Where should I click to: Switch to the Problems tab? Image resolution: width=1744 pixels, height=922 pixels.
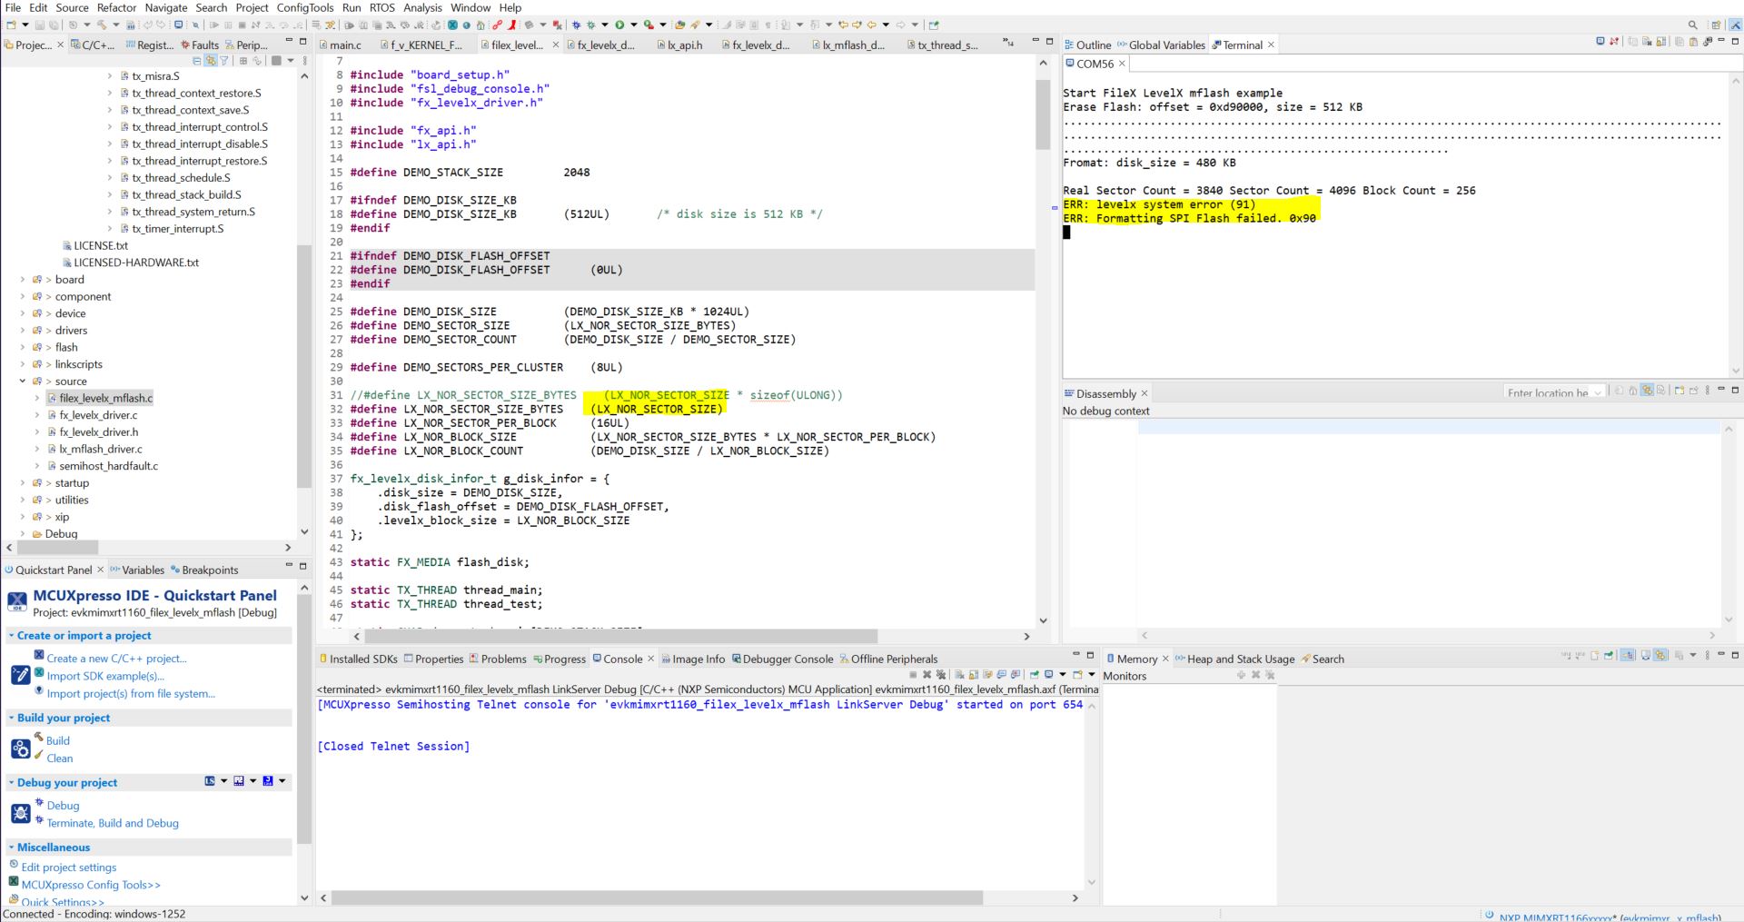[498, 659]
